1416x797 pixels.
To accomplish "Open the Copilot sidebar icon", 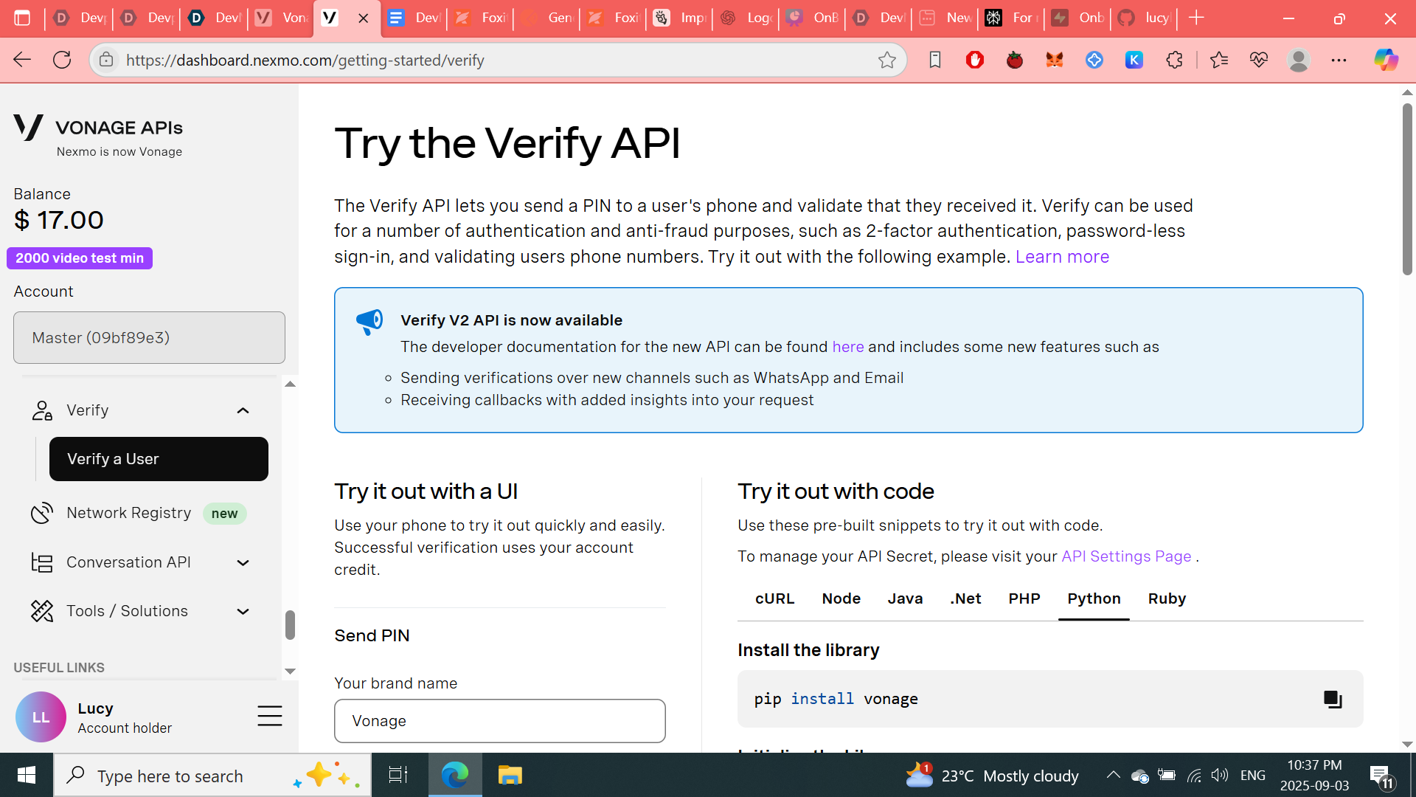I will coord(1385,61).
